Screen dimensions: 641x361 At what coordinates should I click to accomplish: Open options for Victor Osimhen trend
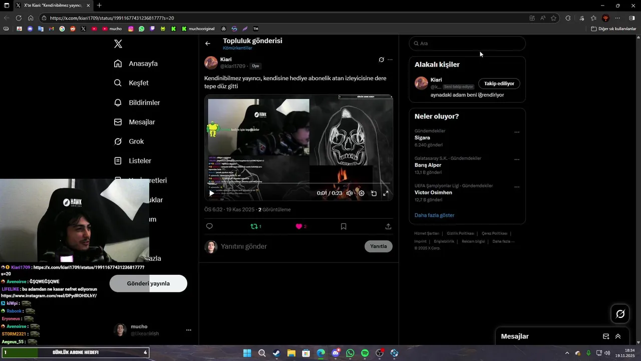(x=517, y=187)
